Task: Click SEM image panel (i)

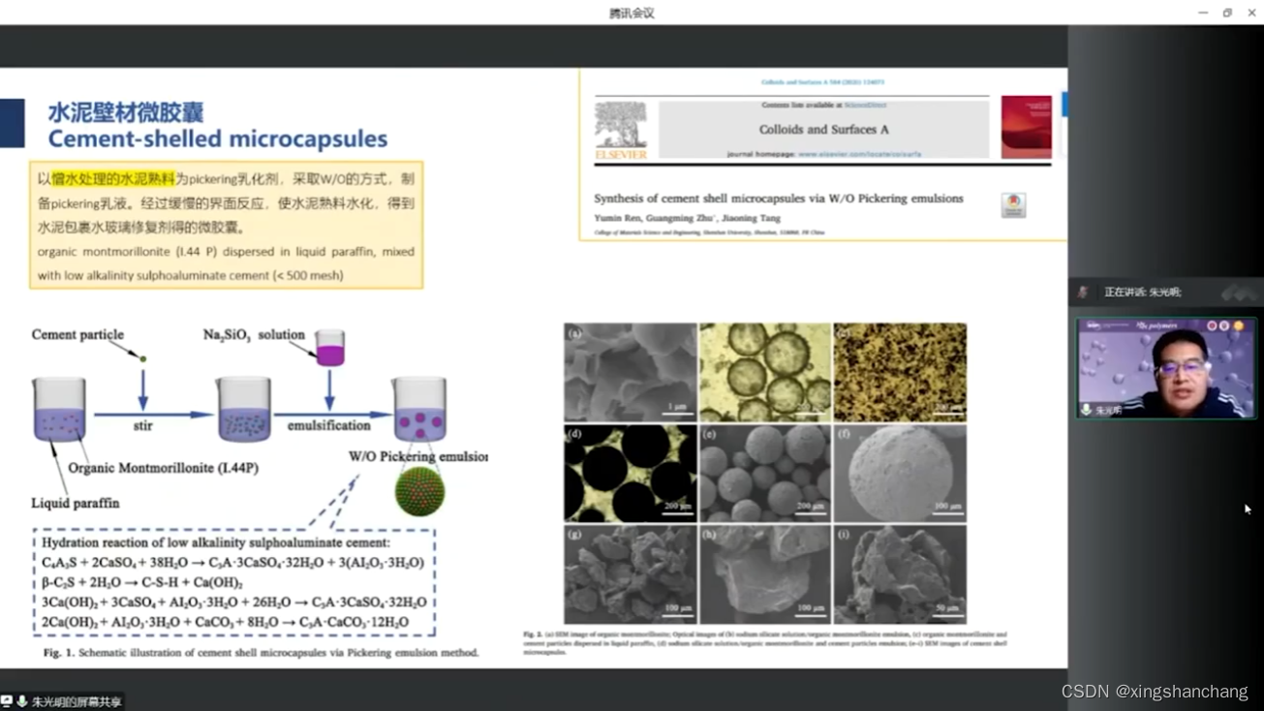Action: 900,575
